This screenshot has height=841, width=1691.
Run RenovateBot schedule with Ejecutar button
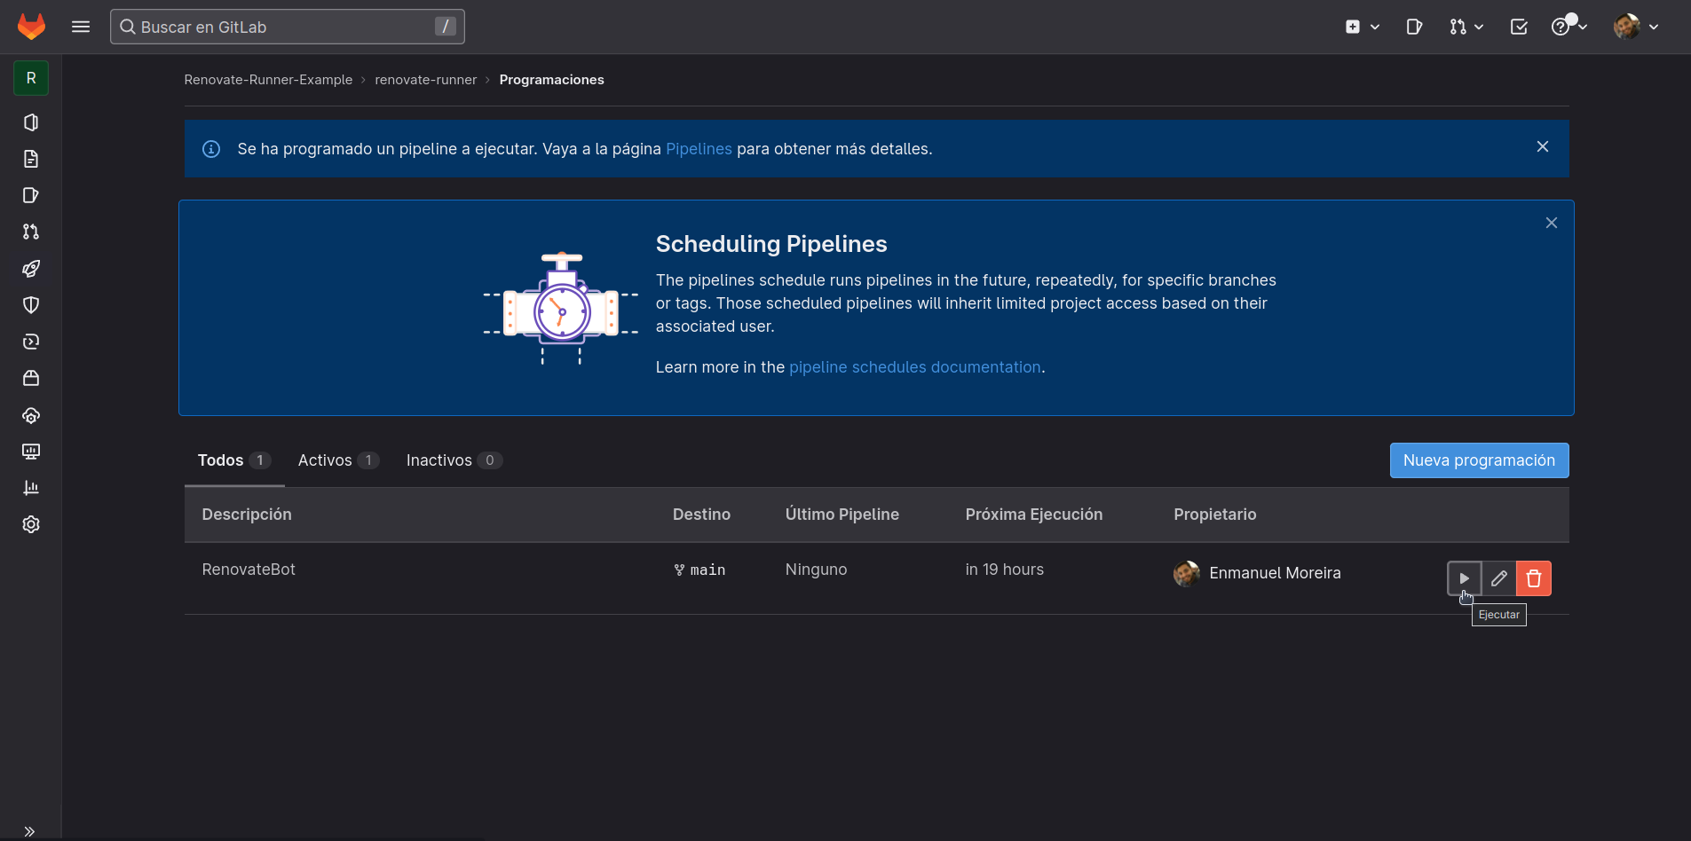(1464, 578)
